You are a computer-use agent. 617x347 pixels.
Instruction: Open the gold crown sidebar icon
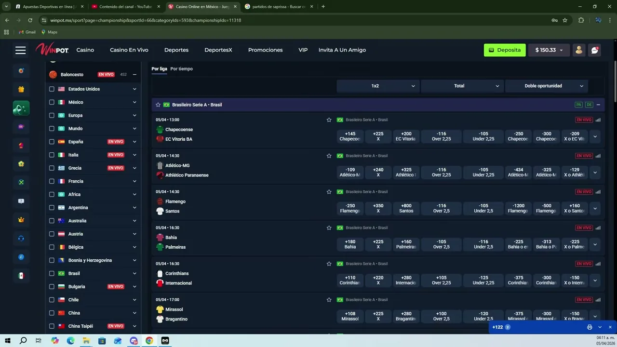pos(21,220)
